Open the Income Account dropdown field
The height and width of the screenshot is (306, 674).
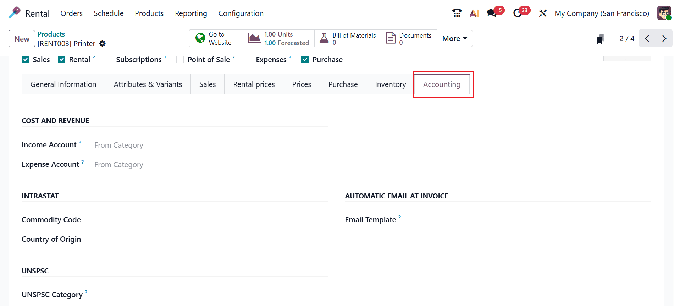coord(211,145)
